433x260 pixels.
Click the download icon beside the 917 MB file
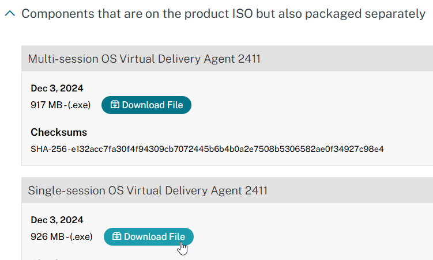[115, 104]
